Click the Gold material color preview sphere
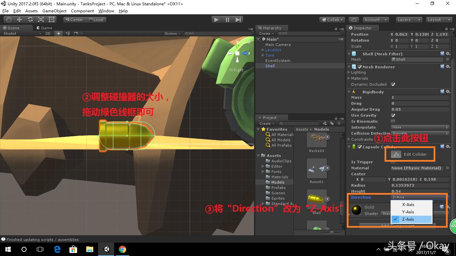 pos(356,210)
